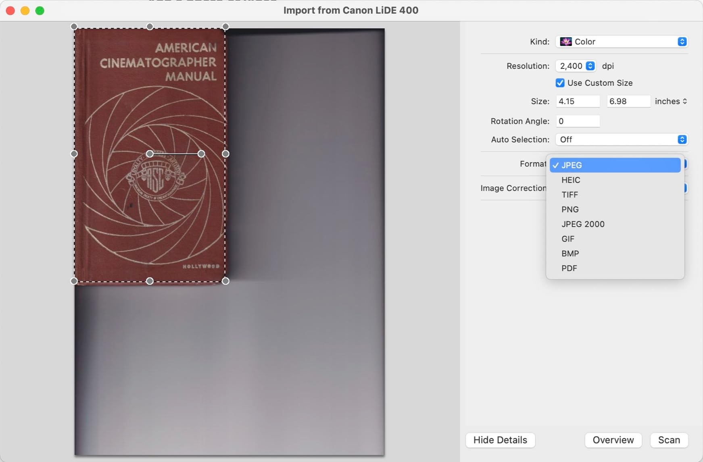703x462 pixels.
Task: Click the top-middle selection edge handle
Action: (150, 27)
